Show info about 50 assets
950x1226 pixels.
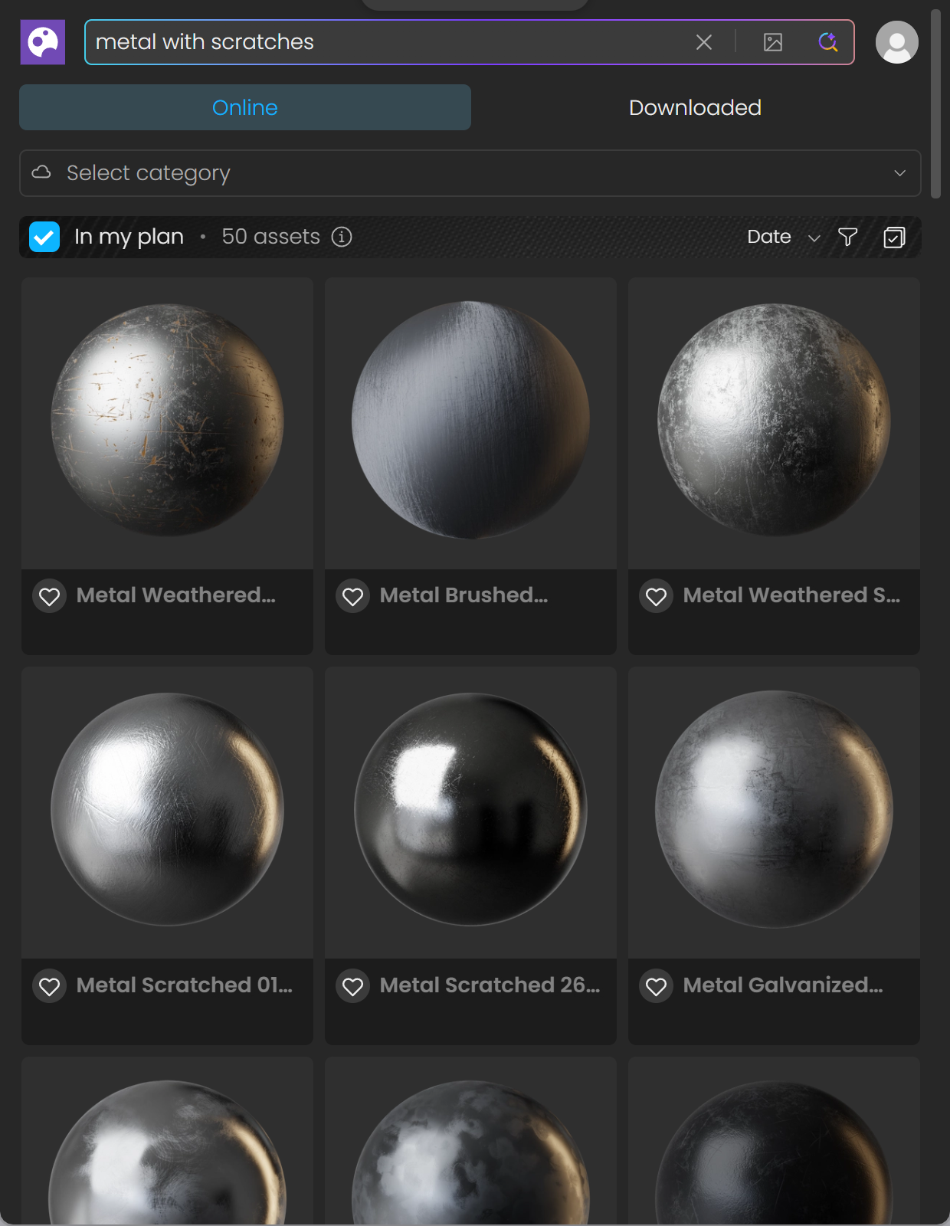coord(342,237)
